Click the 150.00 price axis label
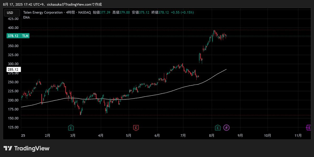 [13, 118]
